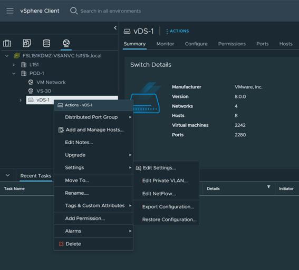Collapse the FSL151KDMZ-VSANVC vCenter node
Viewport: 299px width, 270px height.
(x=7, y=56)
